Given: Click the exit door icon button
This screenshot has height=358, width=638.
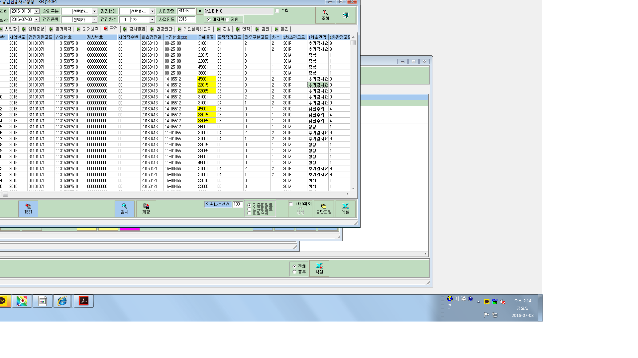Looking at the screenshot, I should [x=346, y=15].
